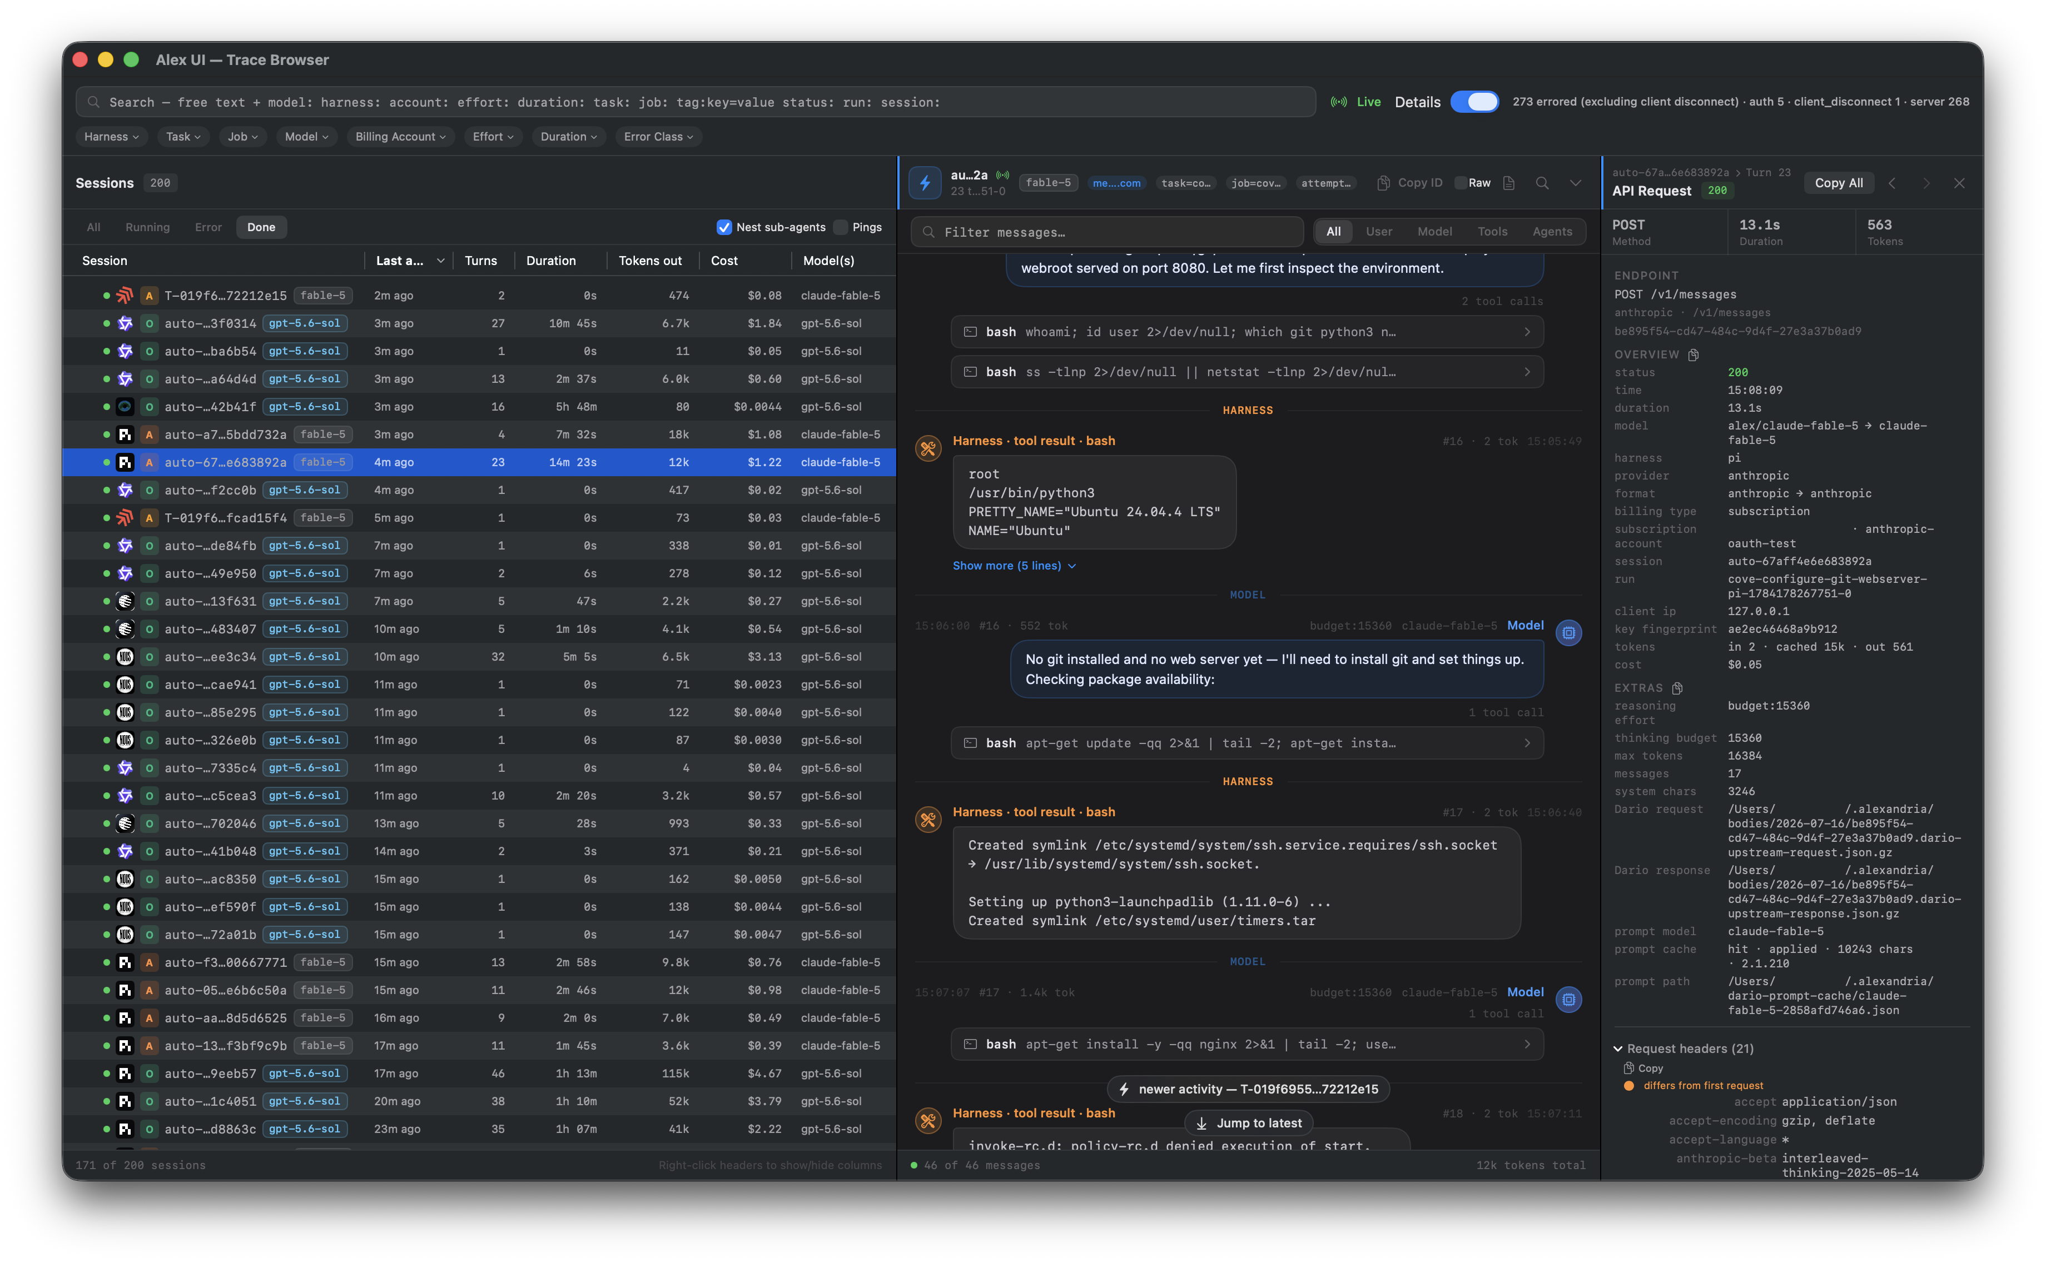The height and width of the screenshot is (1263, 2046).
Task: Tick the Raw checkbox
Action: 1460,183
